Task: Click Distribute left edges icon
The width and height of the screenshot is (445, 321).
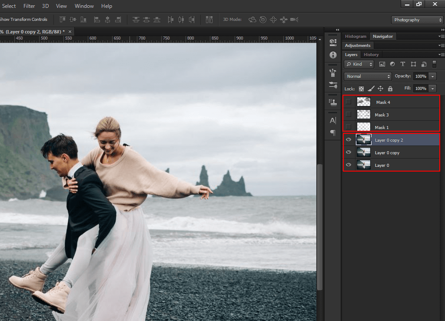Action: click(170, 20)
